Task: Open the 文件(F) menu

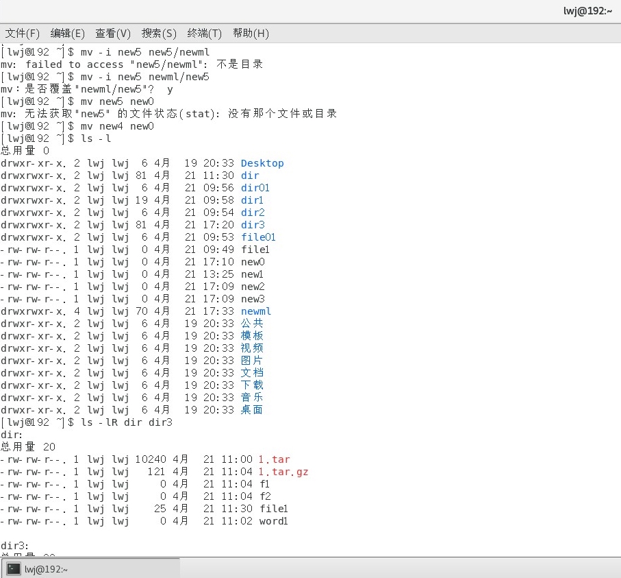Action: [x=23, y=33]
